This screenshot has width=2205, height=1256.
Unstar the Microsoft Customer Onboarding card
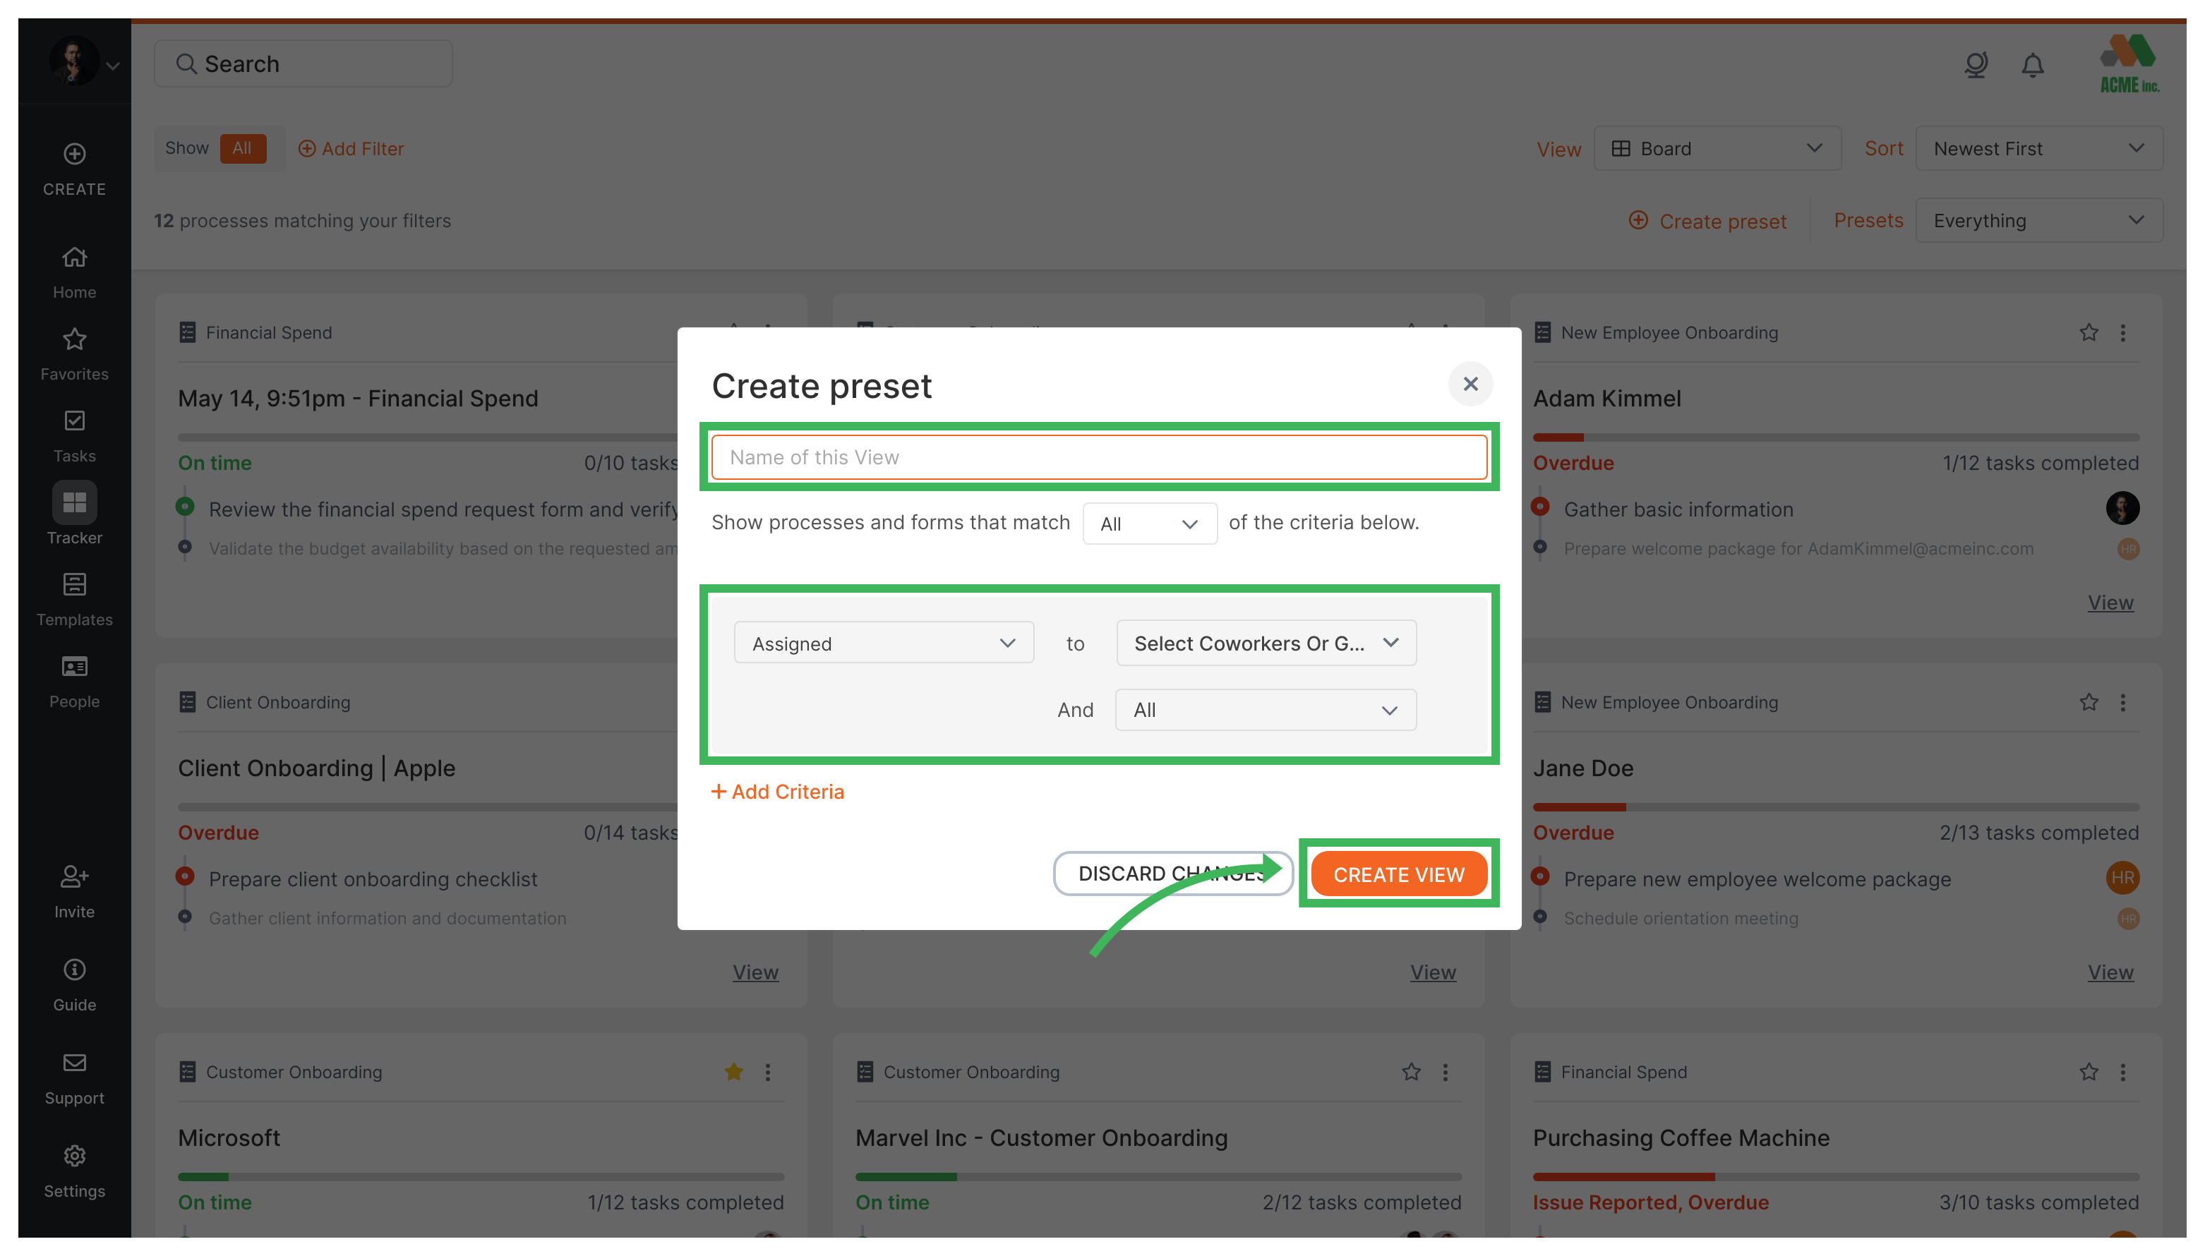coord(733,1073)
